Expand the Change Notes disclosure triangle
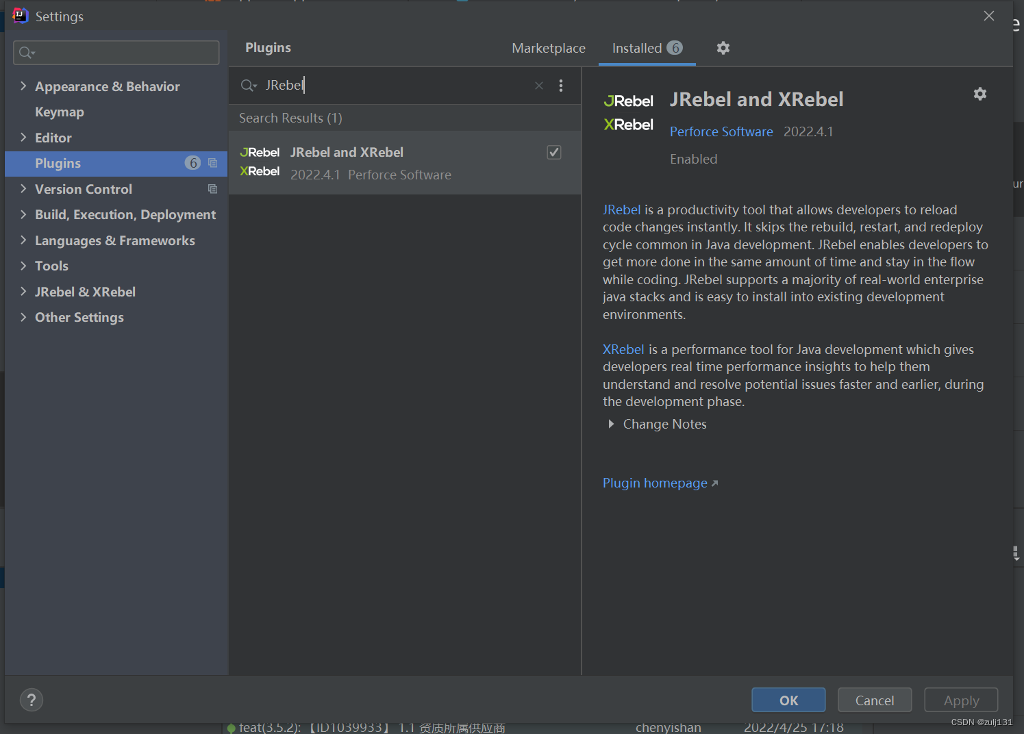 coord(611,425)
